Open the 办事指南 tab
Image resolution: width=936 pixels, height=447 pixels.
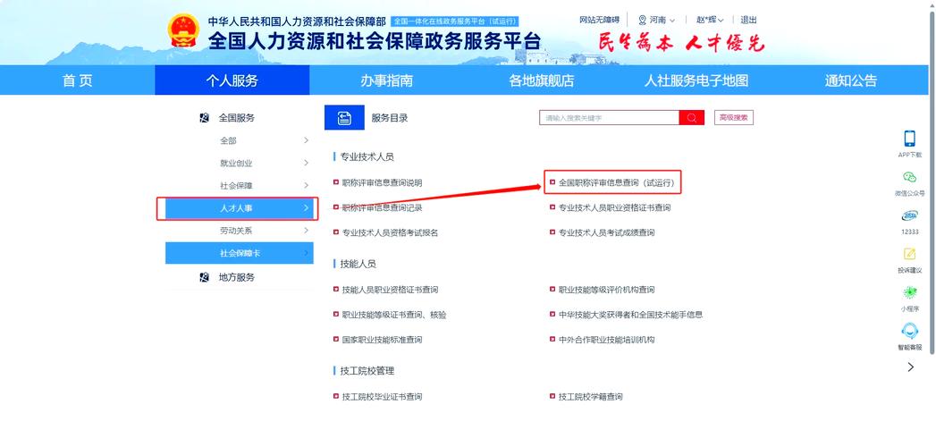(x=387, y=80)
